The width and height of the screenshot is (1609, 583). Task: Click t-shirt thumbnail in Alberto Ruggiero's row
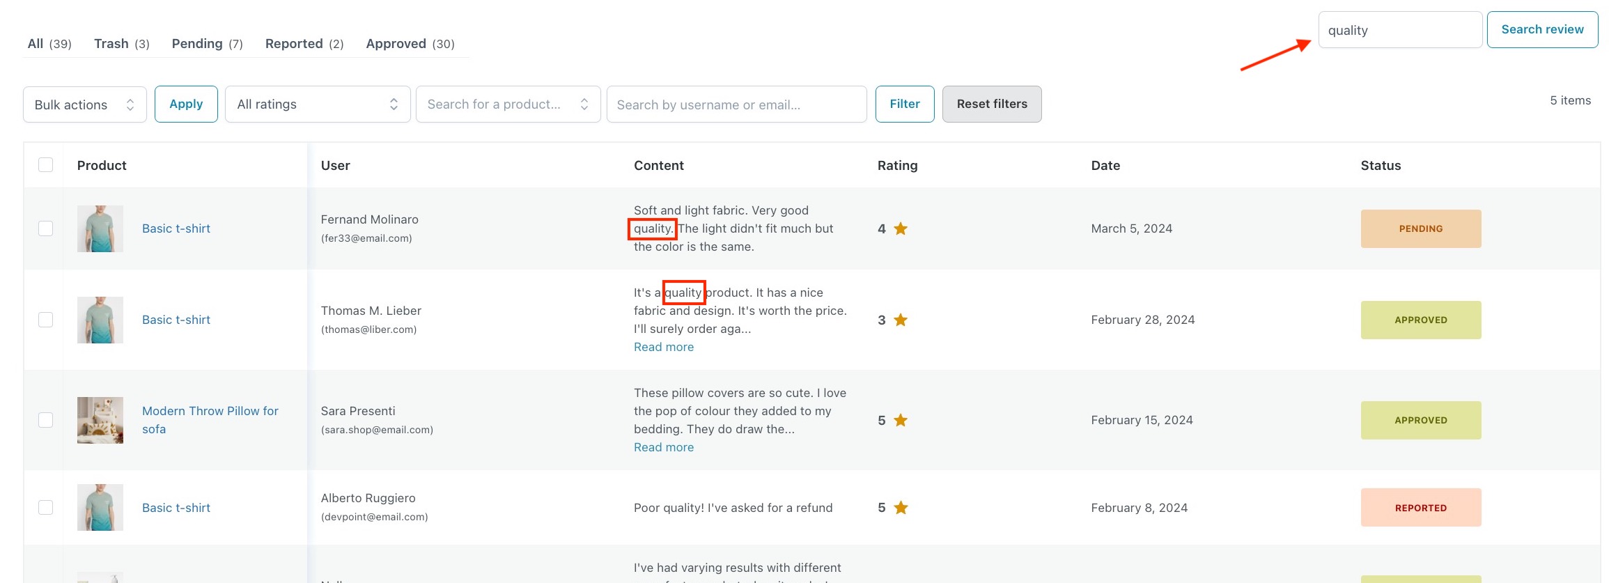click(100, 507)
